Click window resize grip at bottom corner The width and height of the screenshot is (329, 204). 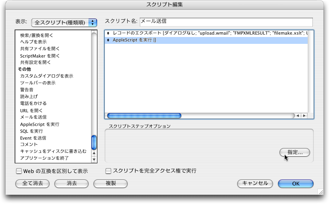click(x=320, y=192)
